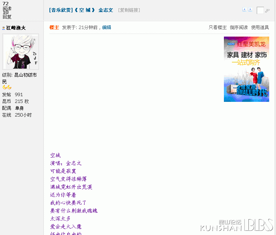Screen dimensions: 276x235
Task: Click the lyric line 太深太多
Action: click(60, 219)
